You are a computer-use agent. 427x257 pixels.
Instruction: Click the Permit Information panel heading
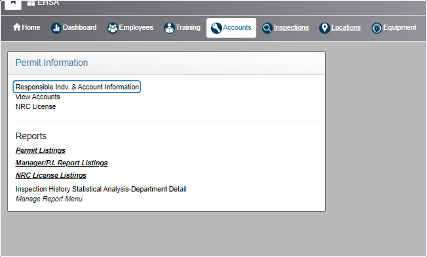52,63
